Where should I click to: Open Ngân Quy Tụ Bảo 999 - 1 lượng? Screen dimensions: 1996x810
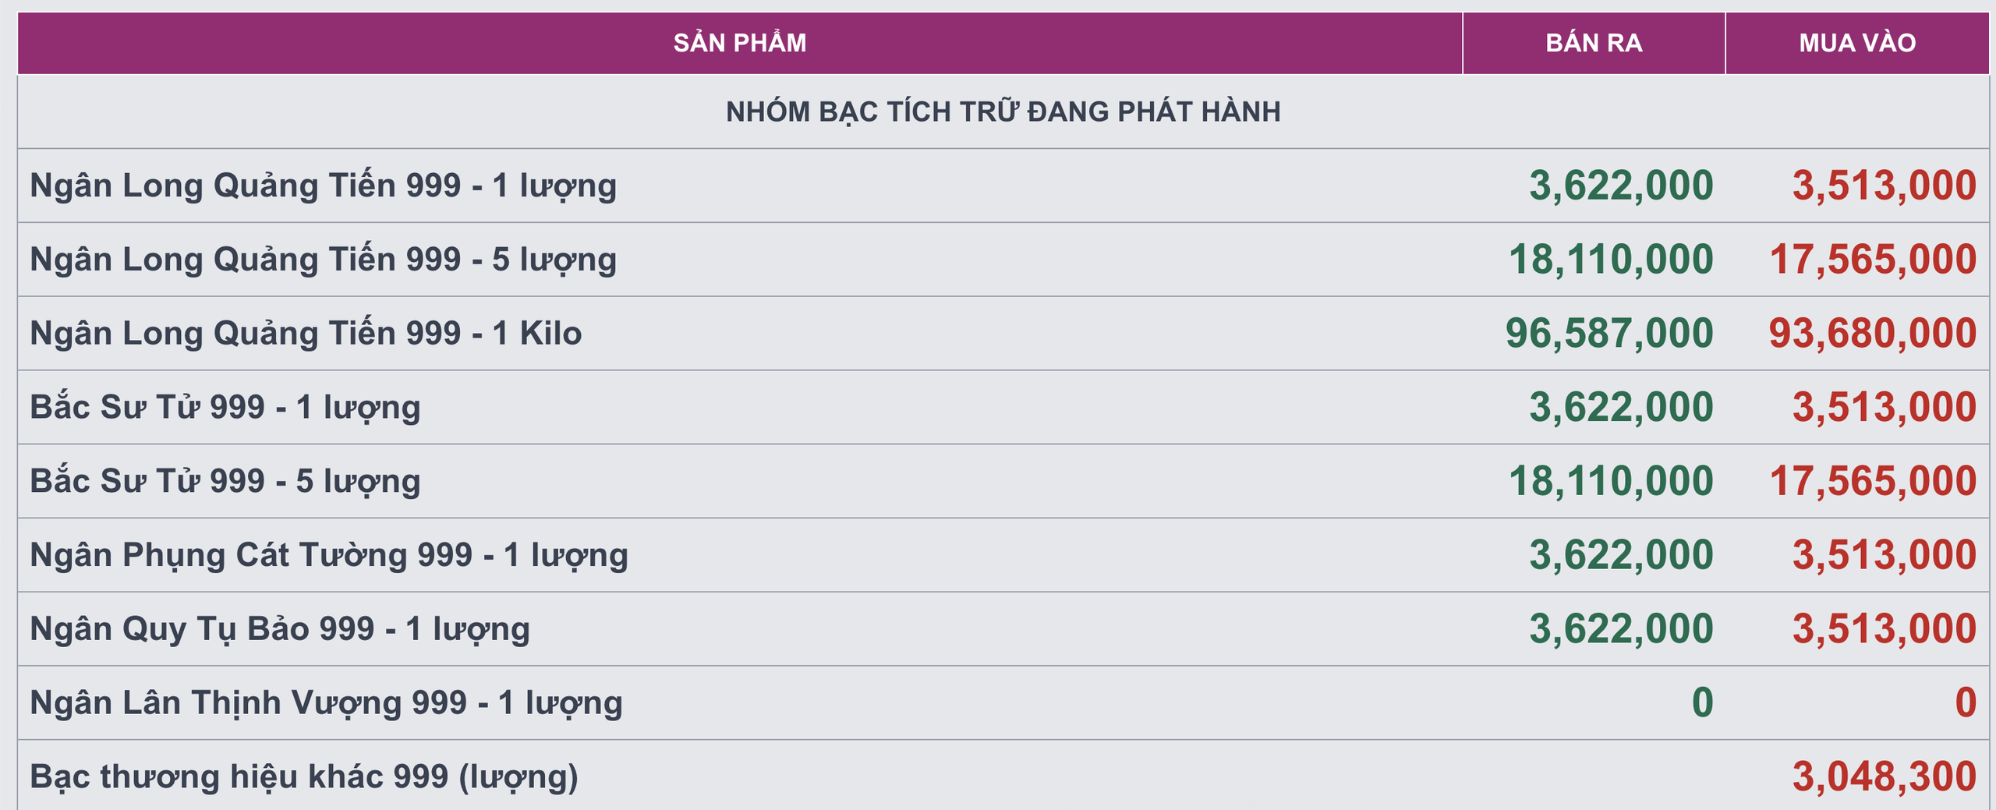pos(279,629)
